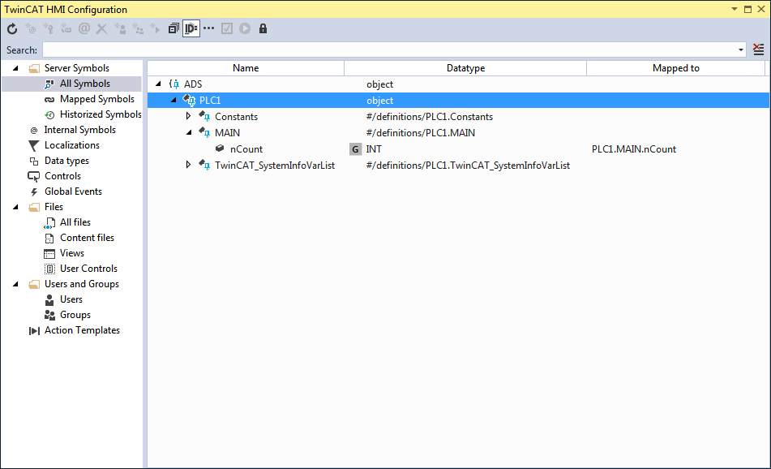Screen dimensions: 771x469
Task: Click the Name column header
Action: (246, 68)
